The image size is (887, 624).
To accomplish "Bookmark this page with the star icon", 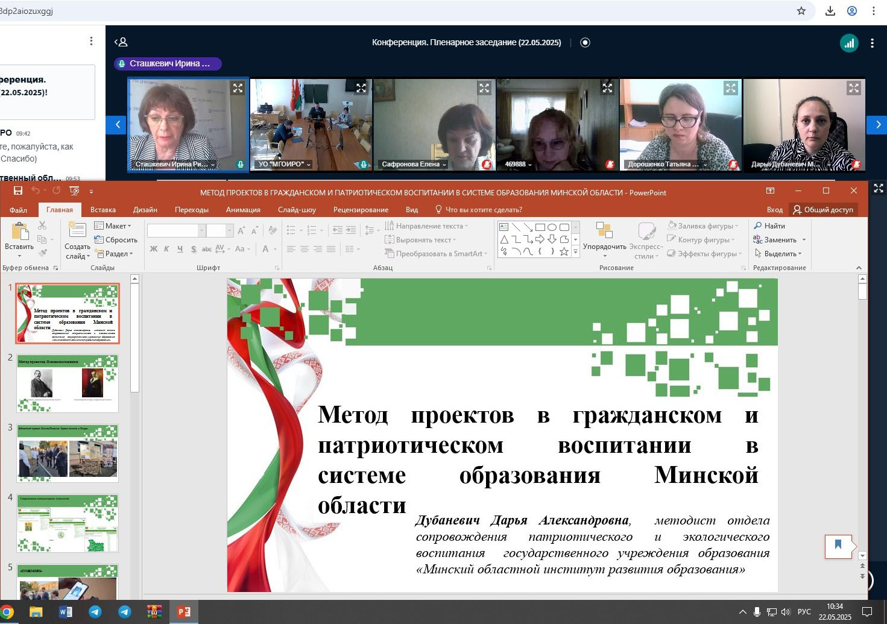I will pos(801,11).
